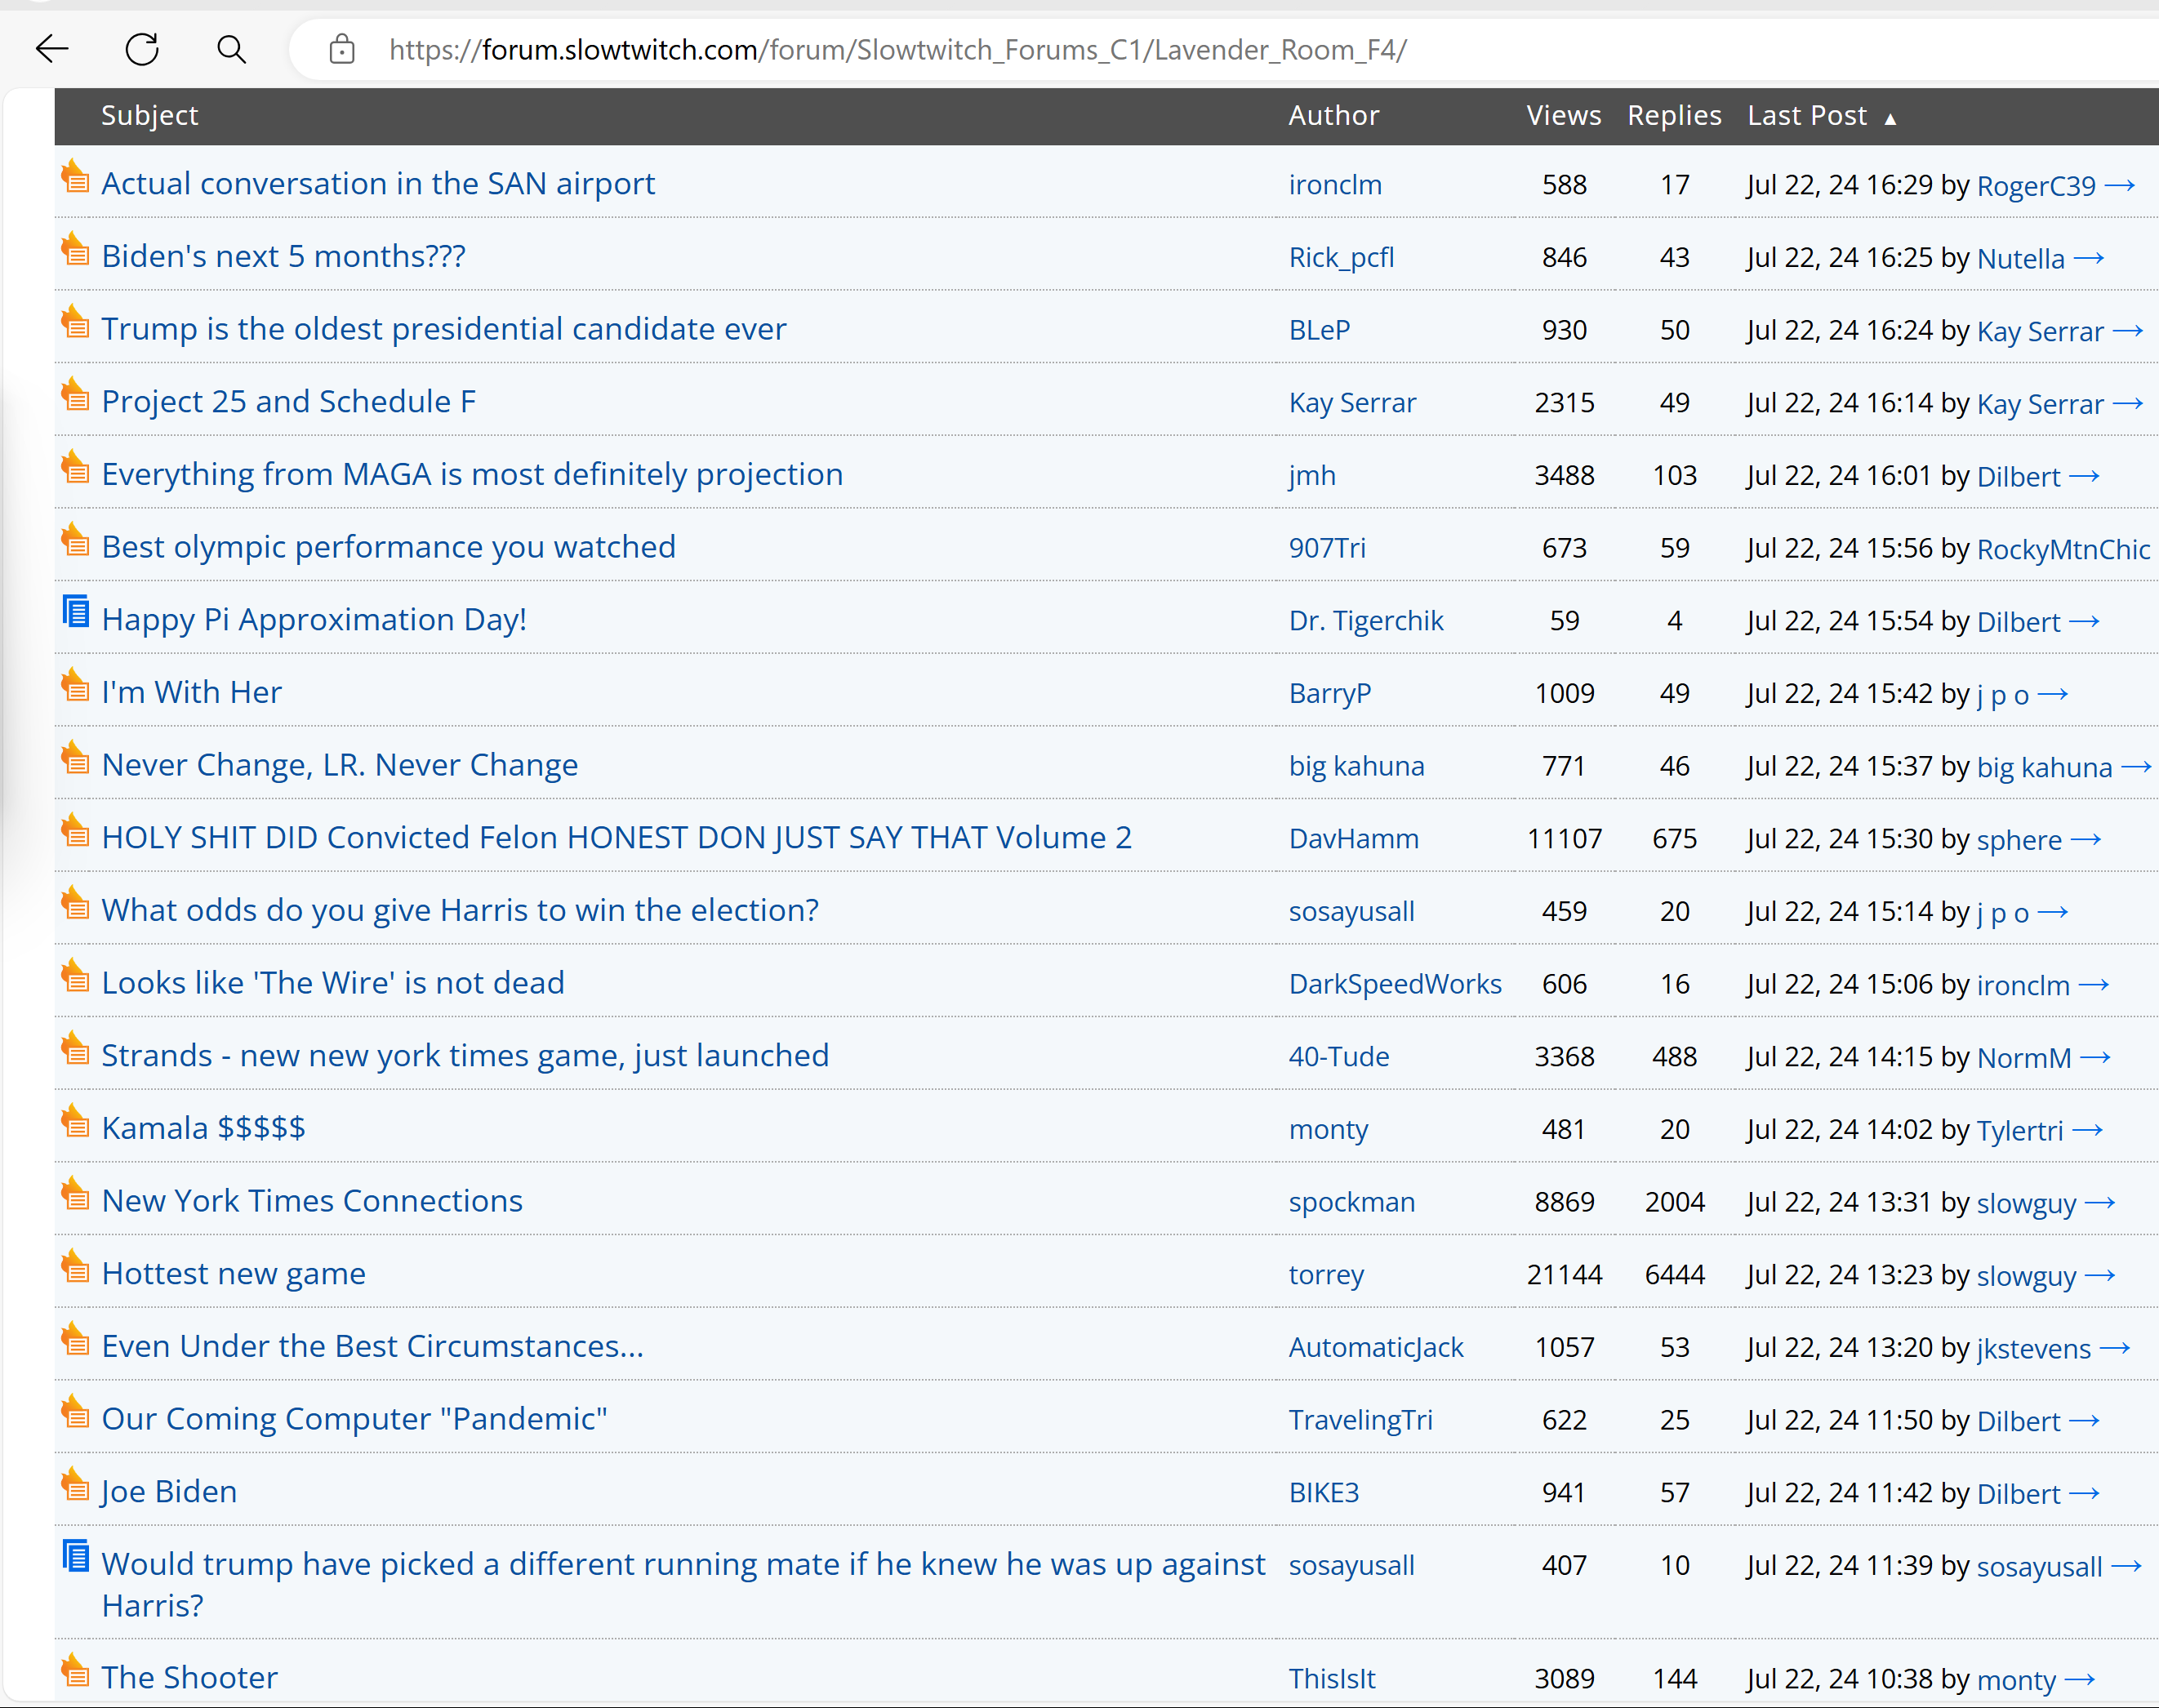Screen dimensions: 2159x1708
Task: Navigate back with the browser back arrow
Action: click(x=52, y=49)
